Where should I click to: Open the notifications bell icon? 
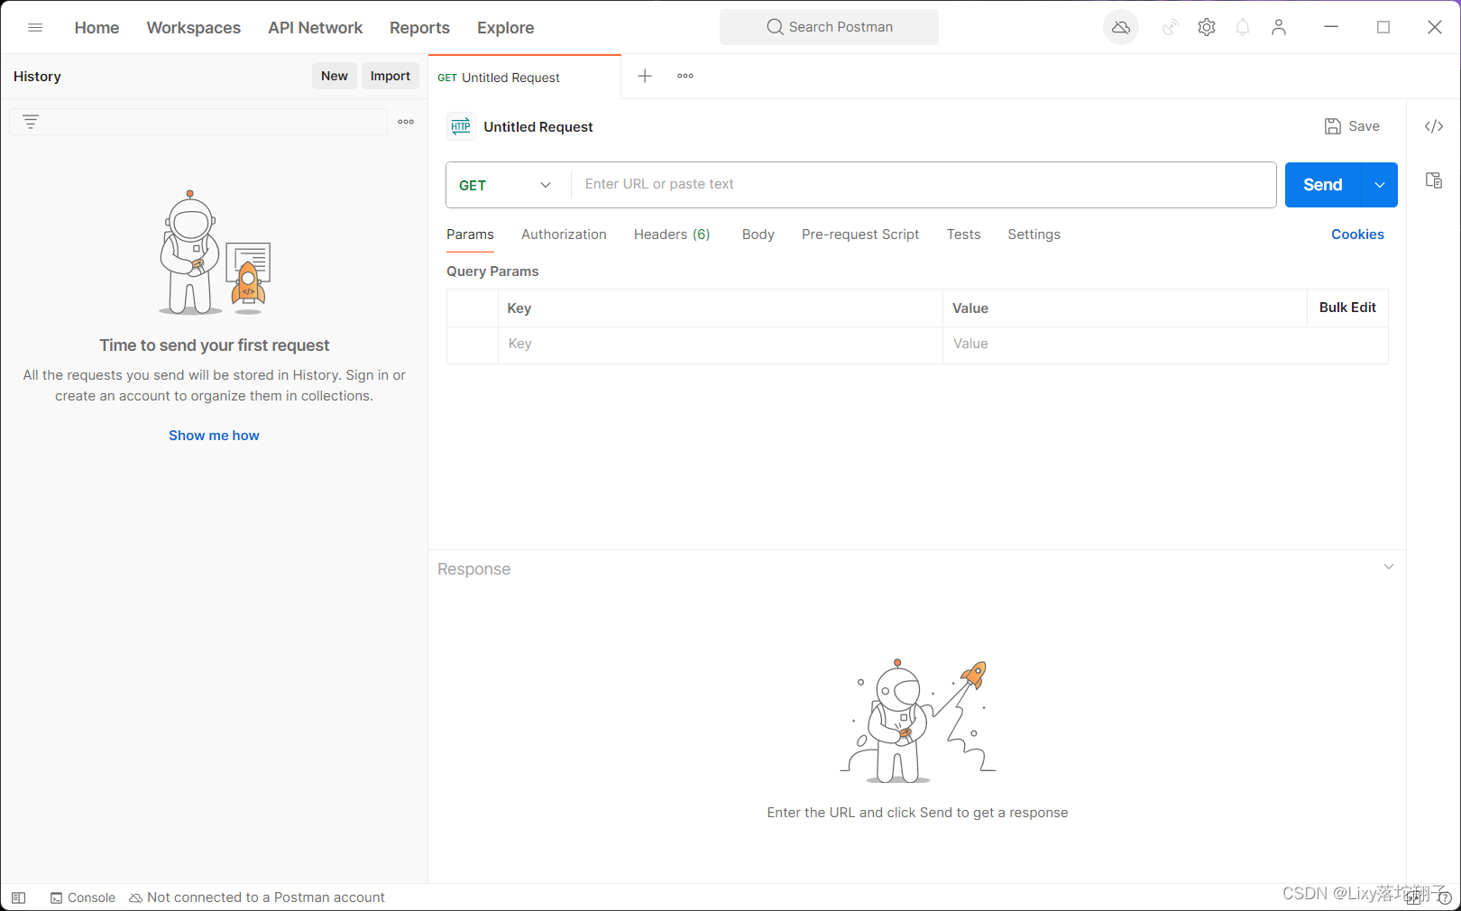coord(1243,27)
